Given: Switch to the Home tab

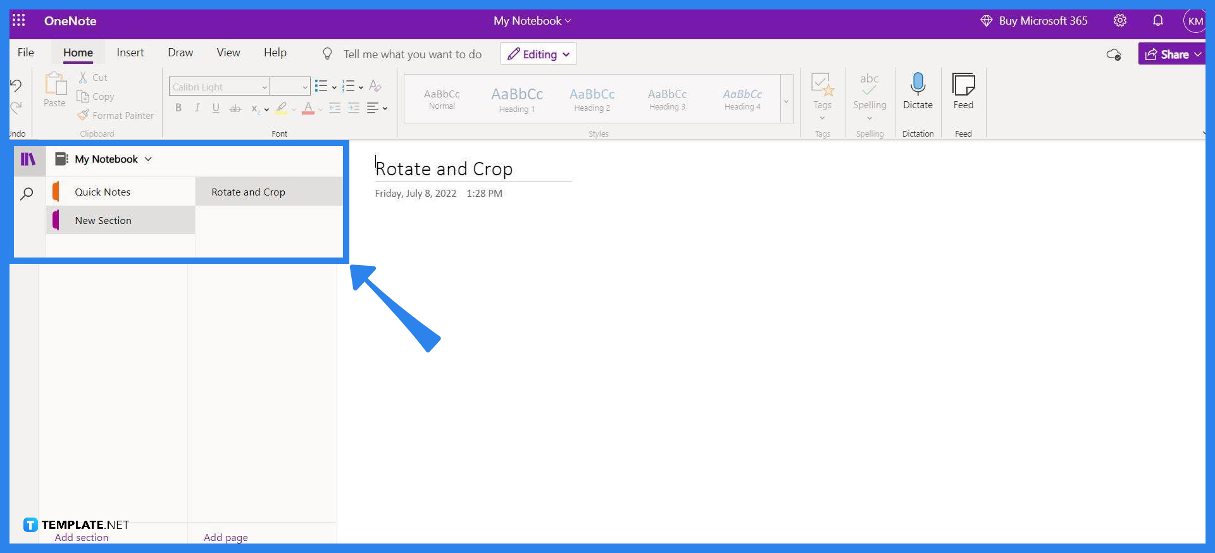Looking at the screenshot, I should pos(78,53).
